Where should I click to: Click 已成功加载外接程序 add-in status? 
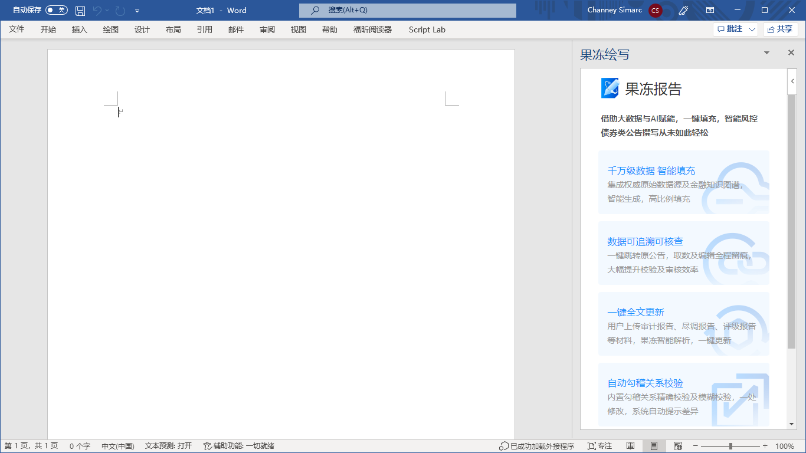click(536, 446)
